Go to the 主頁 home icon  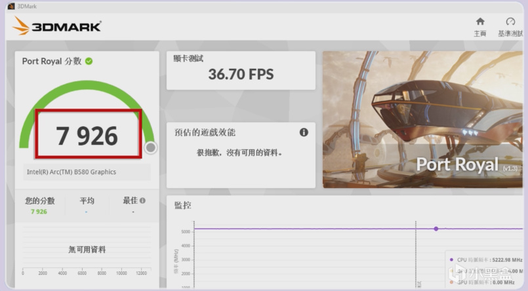point(480,22)
